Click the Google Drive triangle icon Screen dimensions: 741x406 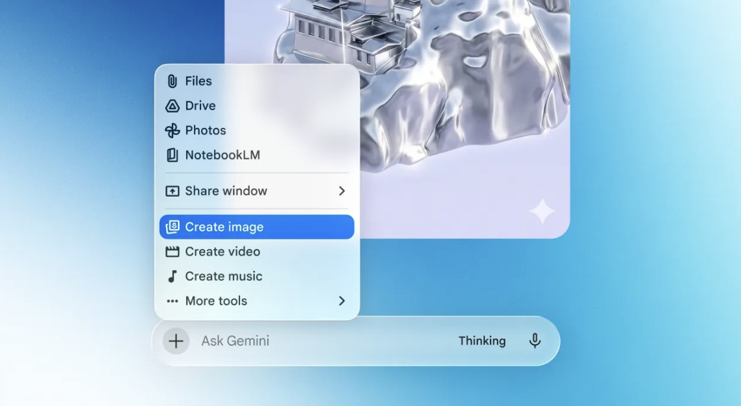[172, 106]
